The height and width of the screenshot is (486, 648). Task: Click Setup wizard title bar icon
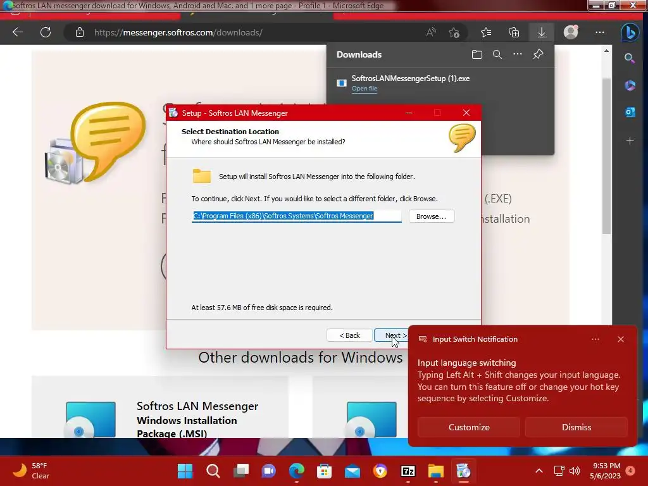[173, 113]
